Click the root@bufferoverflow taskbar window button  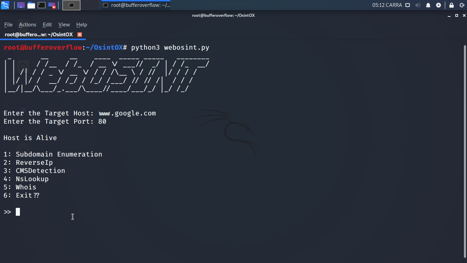[136, 5]
